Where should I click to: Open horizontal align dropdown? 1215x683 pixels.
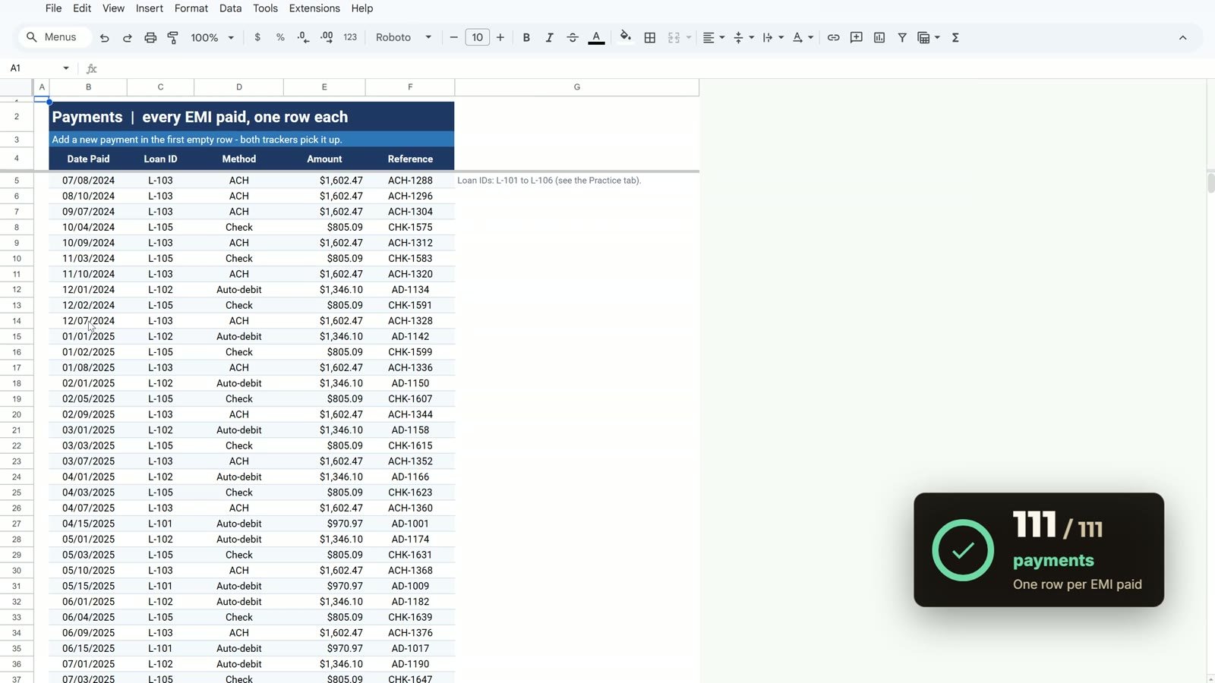coord(713,37)
